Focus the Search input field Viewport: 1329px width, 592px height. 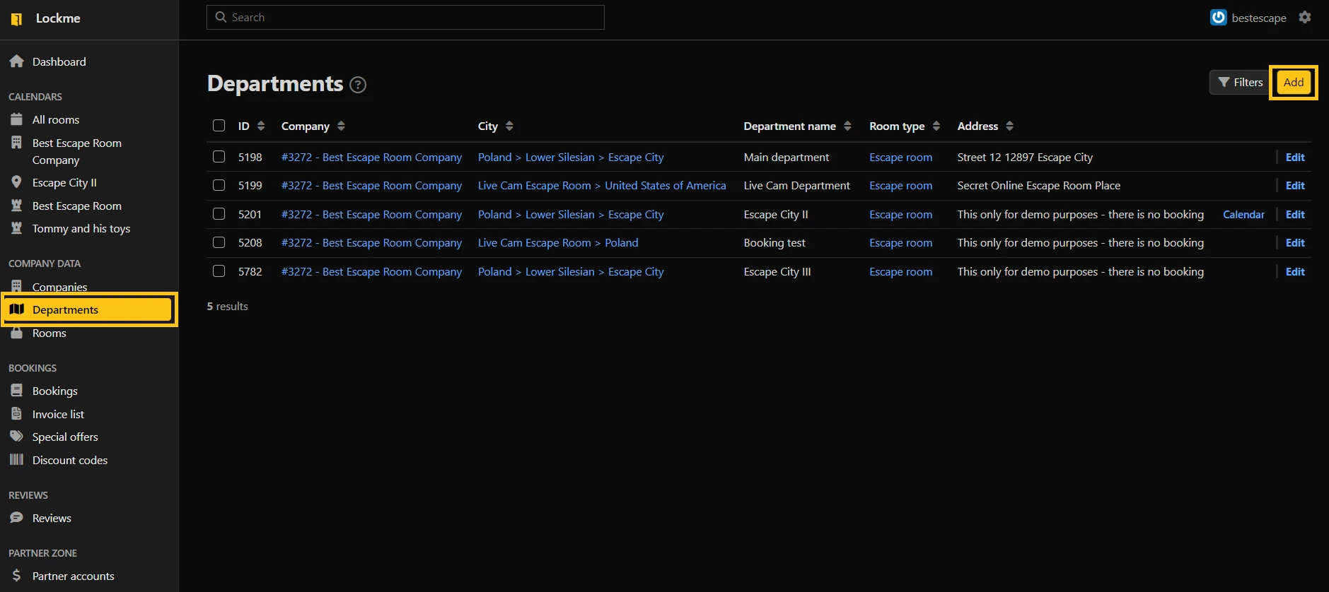click(x=405, y=18)
